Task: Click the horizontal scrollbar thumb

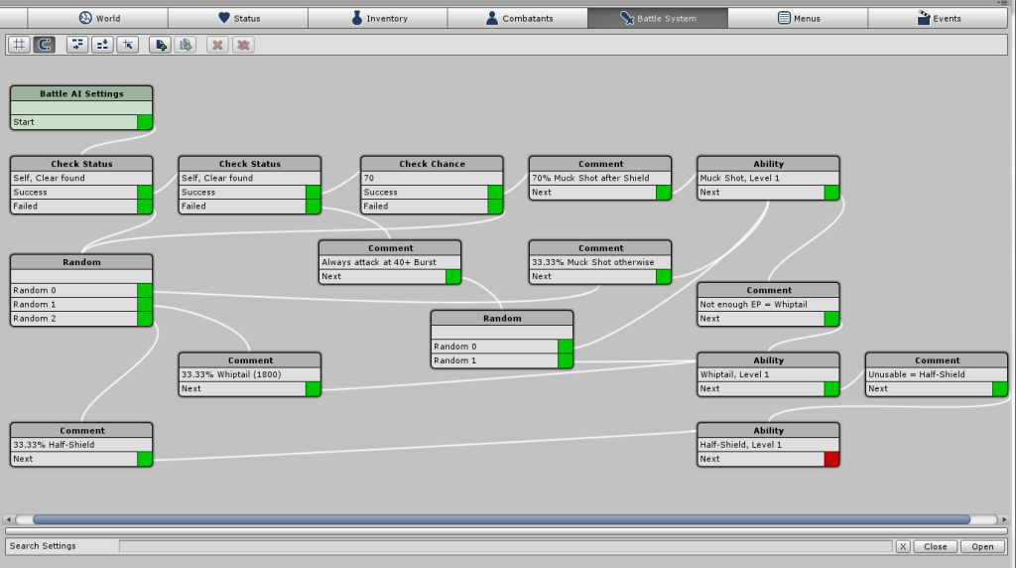Action: [501, 519]
